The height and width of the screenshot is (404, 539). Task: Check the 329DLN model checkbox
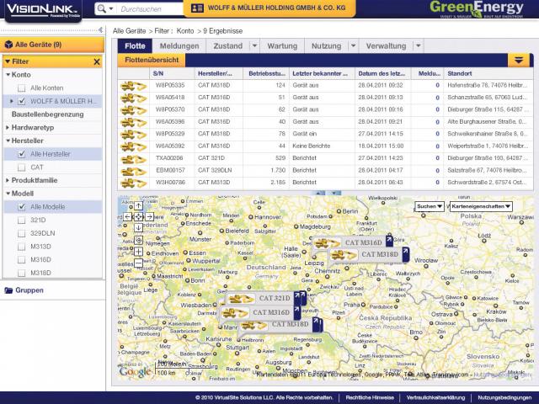[21, 233]
